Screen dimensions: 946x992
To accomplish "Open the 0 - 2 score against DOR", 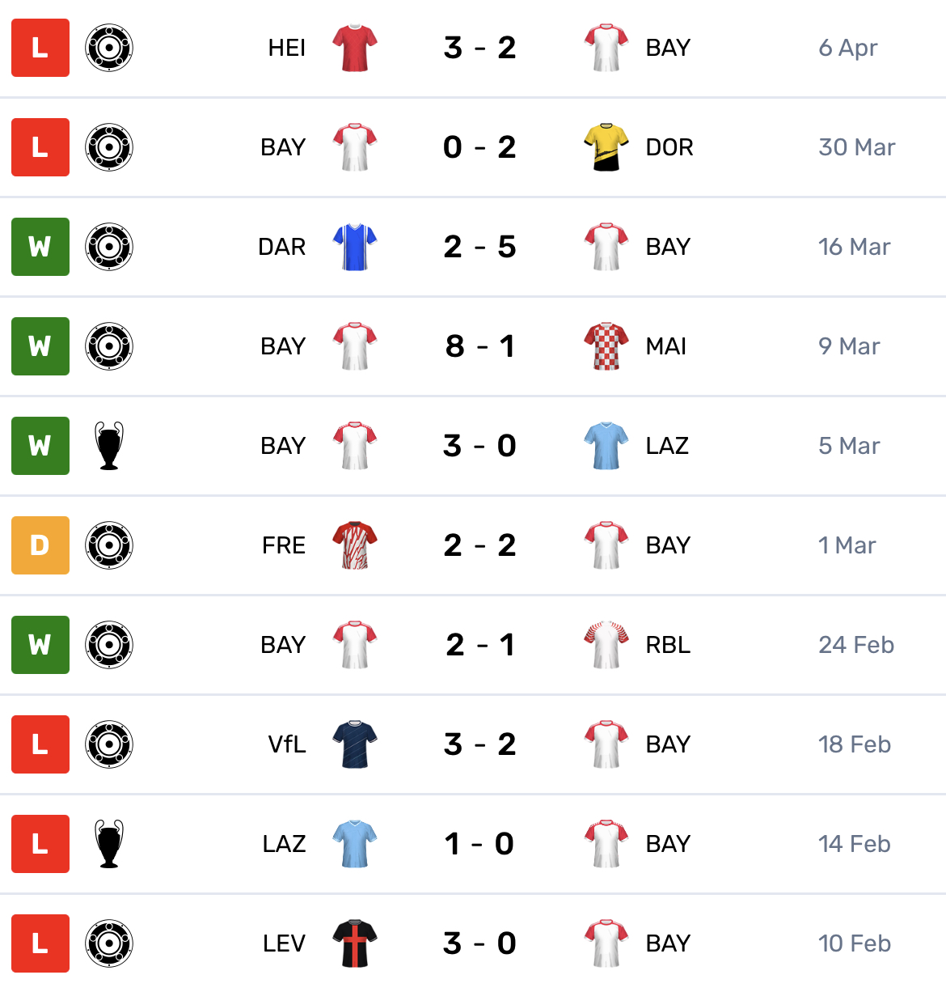I will (480, 147).
